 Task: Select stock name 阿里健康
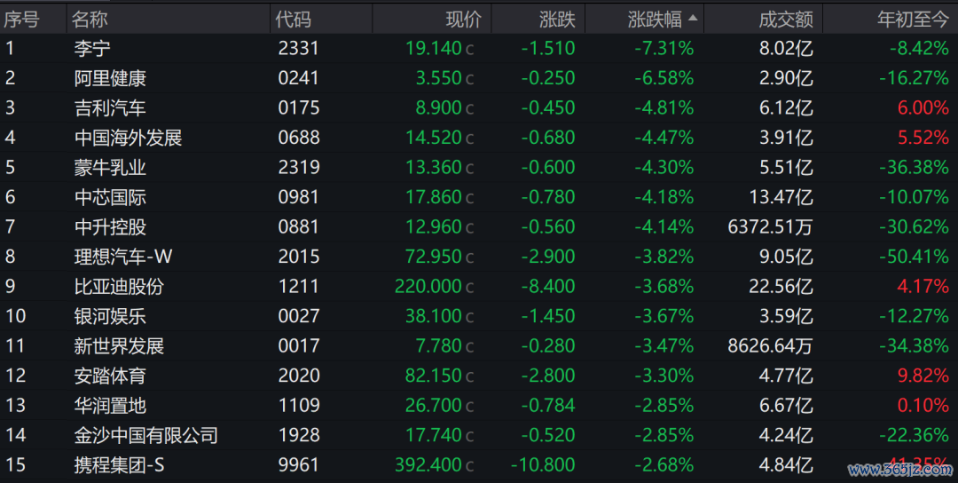[110, 78]
